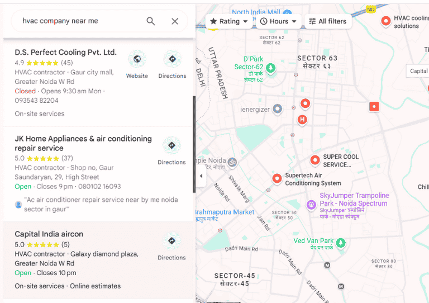
Task: Select the Capital India aircon result
Action: pyautogui.click(x=49, y=234)
